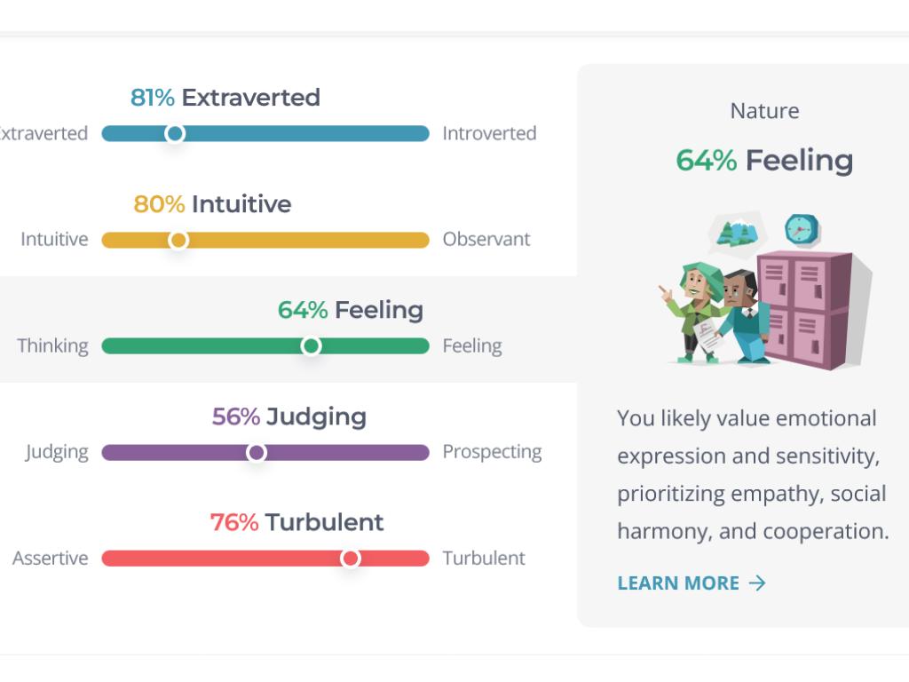Click the red Turbulent slider handle
909x682 pixels.
(x=351, y=559)
